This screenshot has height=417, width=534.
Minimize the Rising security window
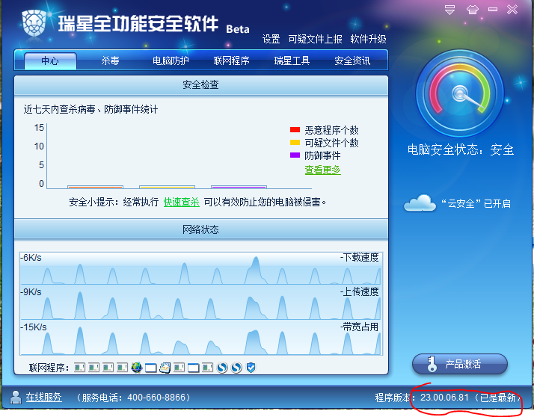coord(493,10)
